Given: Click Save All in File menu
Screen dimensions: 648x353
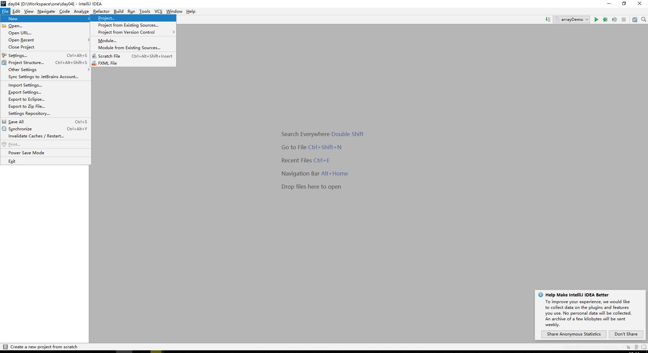Looking at the screenshot, I should 46,122.
